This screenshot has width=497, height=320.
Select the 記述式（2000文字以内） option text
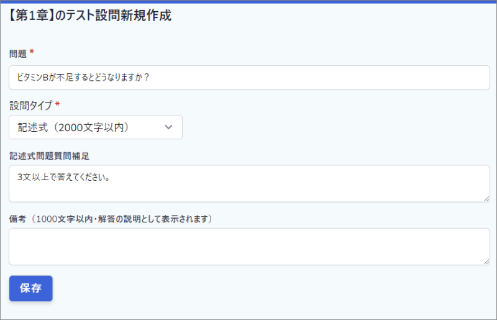tap(73, 127)
